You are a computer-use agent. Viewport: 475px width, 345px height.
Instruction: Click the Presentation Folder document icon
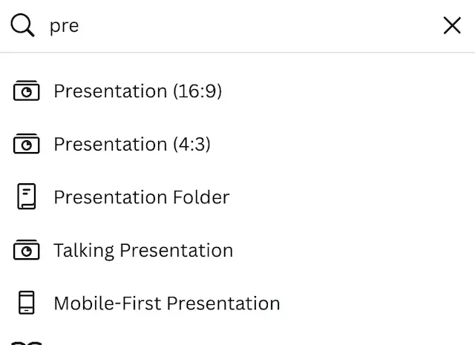tap(27, 197)
